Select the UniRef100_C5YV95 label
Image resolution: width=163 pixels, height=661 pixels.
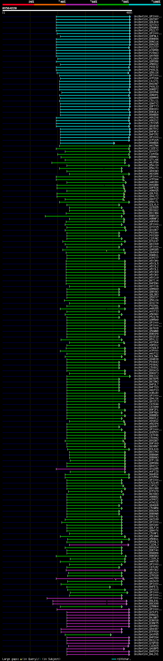(146, 123)
